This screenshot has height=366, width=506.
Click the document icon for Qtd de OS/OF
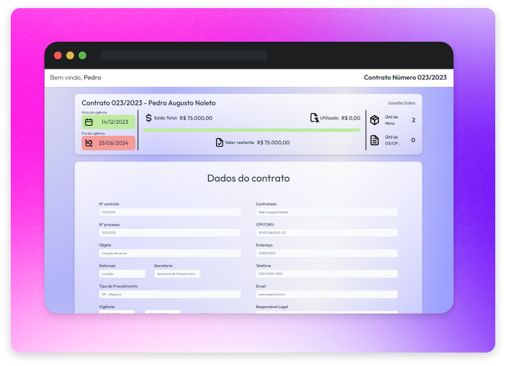375,140
